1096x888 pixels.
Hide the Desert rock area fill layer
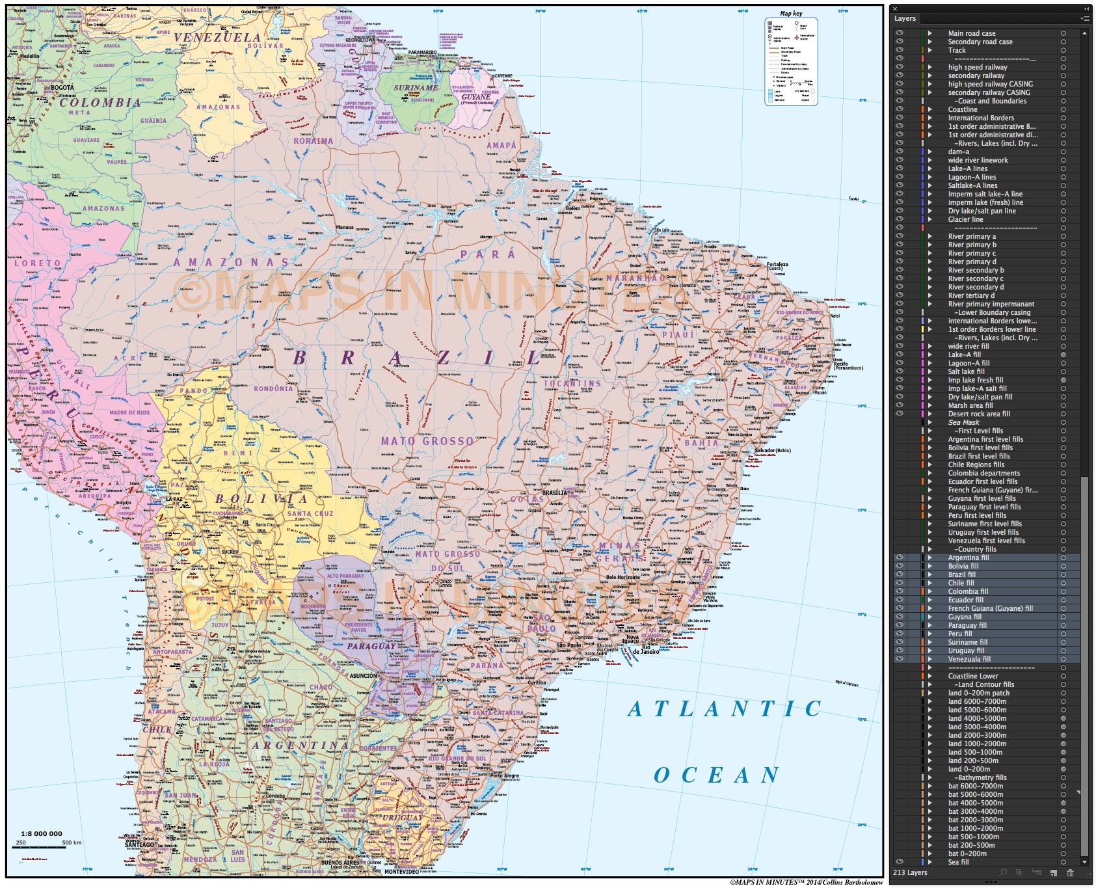900,414
